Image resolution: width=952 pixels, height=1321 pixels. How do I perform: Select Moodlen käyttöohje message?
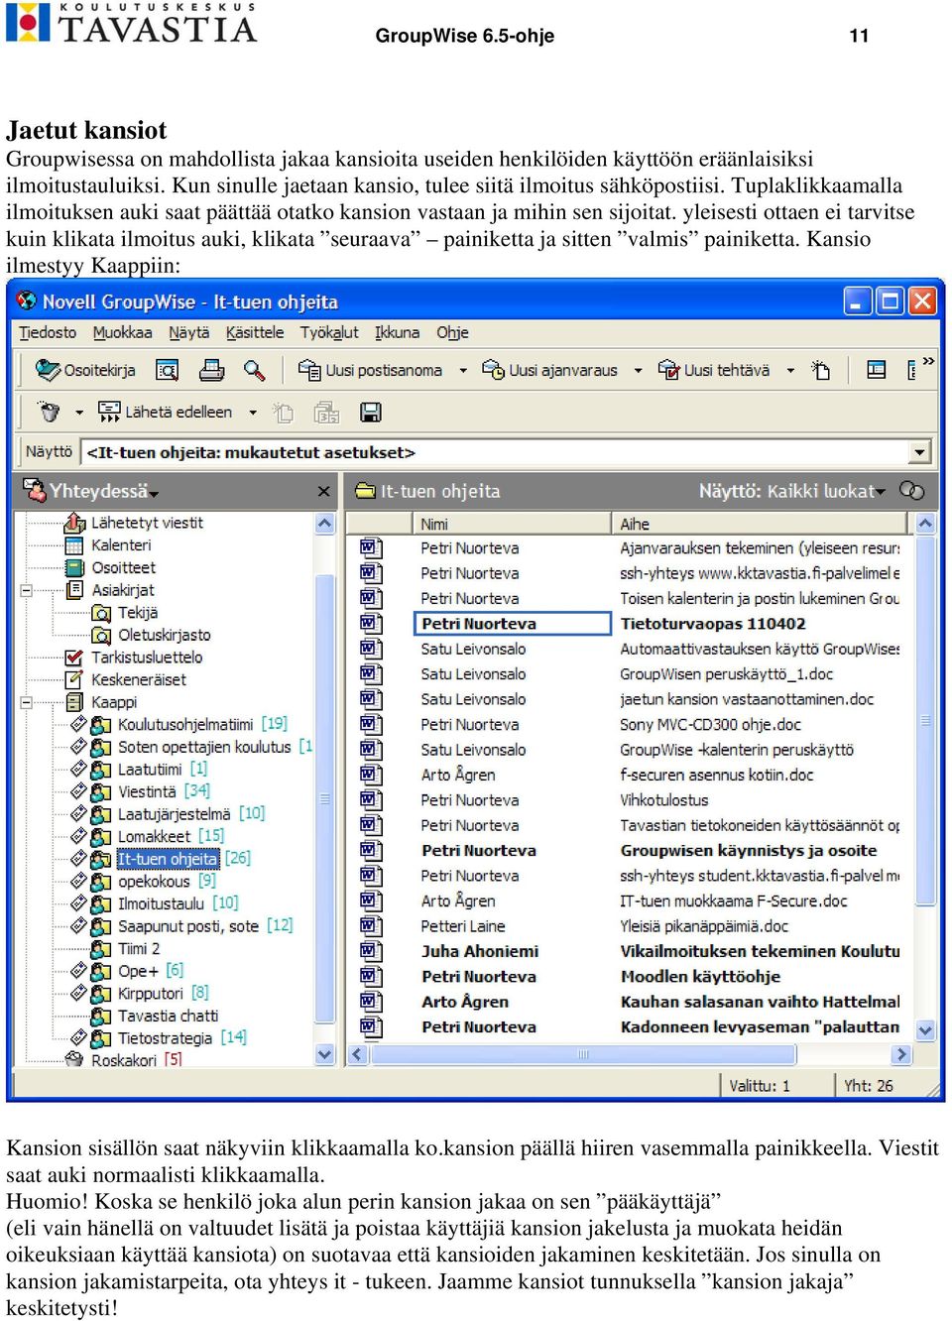pos(700,976)
